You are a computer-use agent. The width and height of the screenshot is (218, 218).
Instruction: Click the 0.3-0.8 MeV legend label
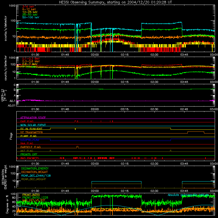pyautogui.click(x=31, y=61)
